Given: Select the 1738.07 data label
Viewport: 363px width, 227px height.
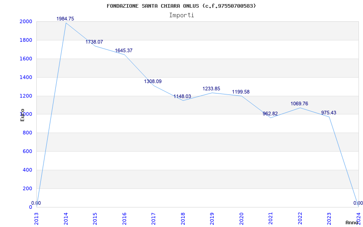Looking at the screenshot, I should (x=94, y=42).
